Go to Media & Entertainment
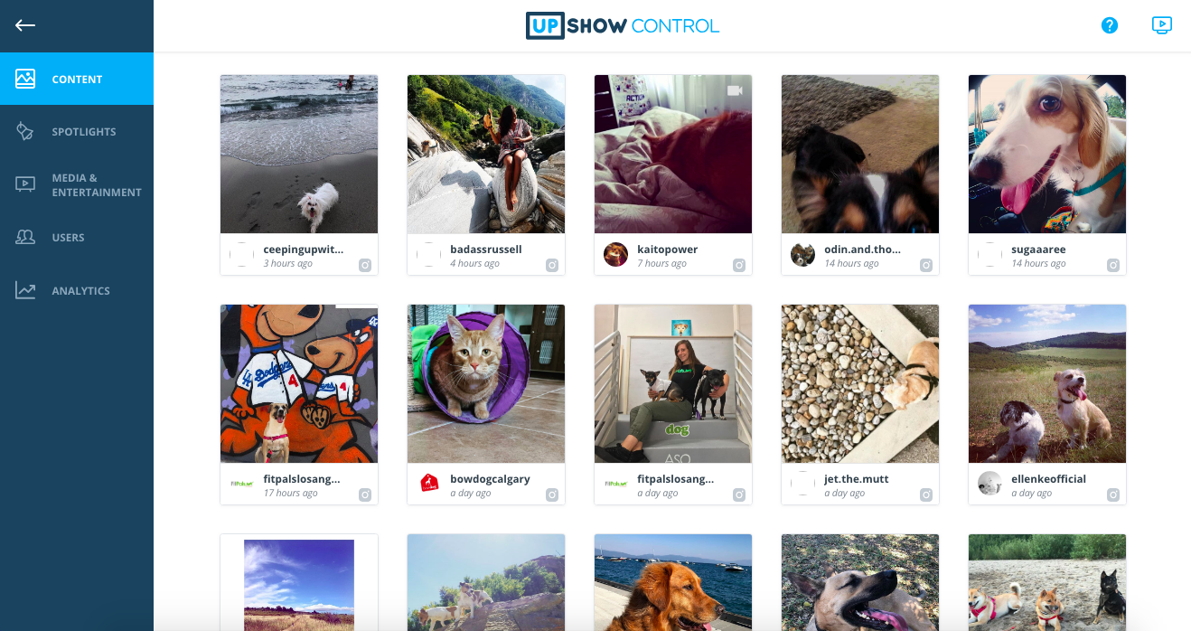1191x631 pixels. click(x=77, y=184)
